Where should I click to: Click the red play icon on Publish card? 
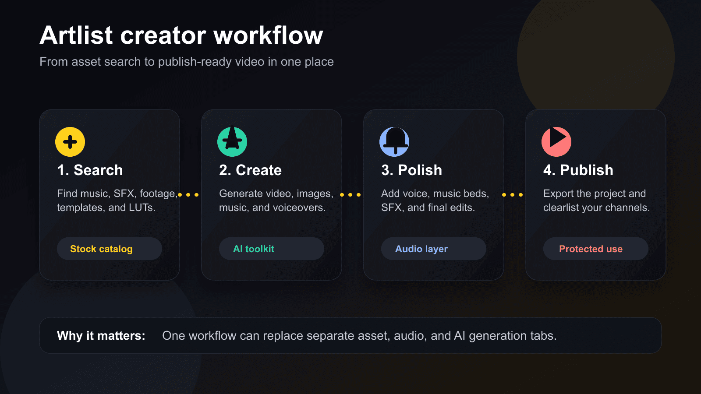(556, 142)
